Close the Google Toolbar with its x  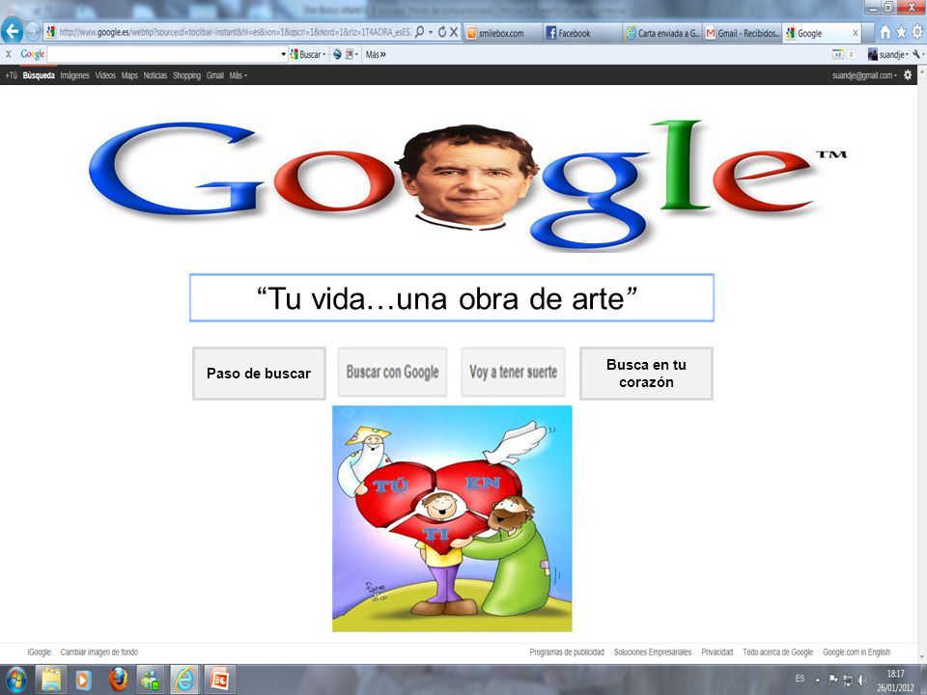coord(9,54)
